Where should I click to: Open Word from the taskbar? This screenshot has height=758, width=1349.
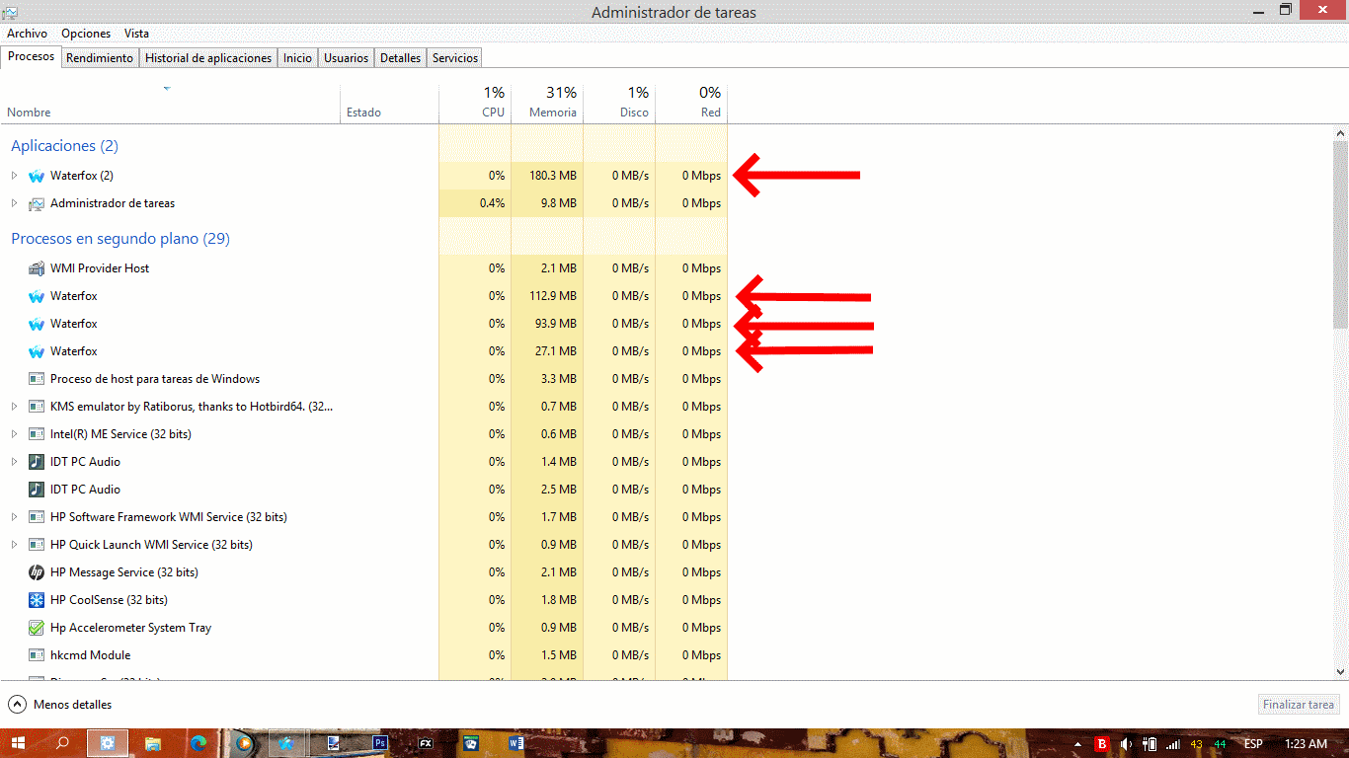pos(516,743)
